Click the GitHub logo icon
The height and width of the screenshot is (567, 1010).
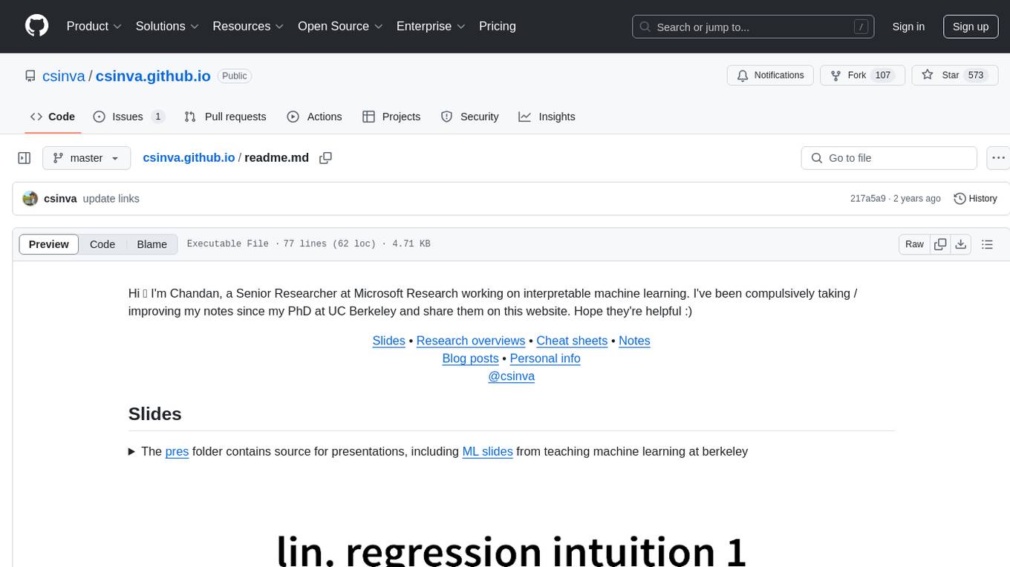tap(36, 26)
